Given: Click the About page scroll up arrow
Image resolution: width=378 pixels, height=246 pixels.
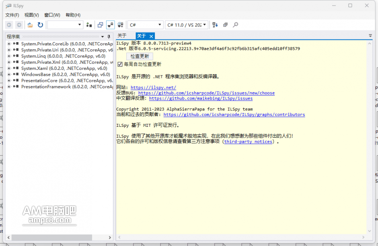Looking at the screenshot, I should click(369, 43).
